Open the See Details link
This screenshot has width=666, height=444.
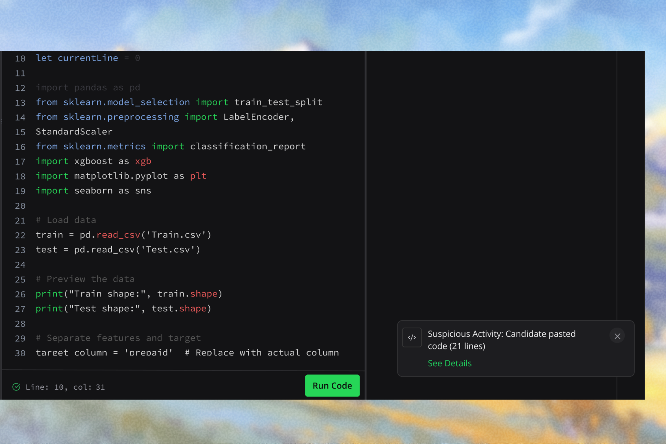coord(449,363)
